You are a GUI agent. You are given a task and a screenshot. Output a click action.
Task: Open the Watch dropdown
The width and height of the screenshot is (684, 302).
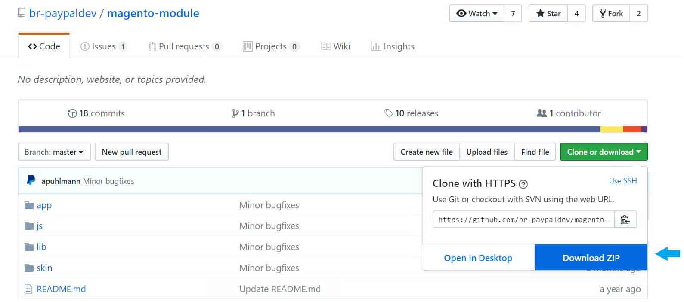[x=477, y=13]
